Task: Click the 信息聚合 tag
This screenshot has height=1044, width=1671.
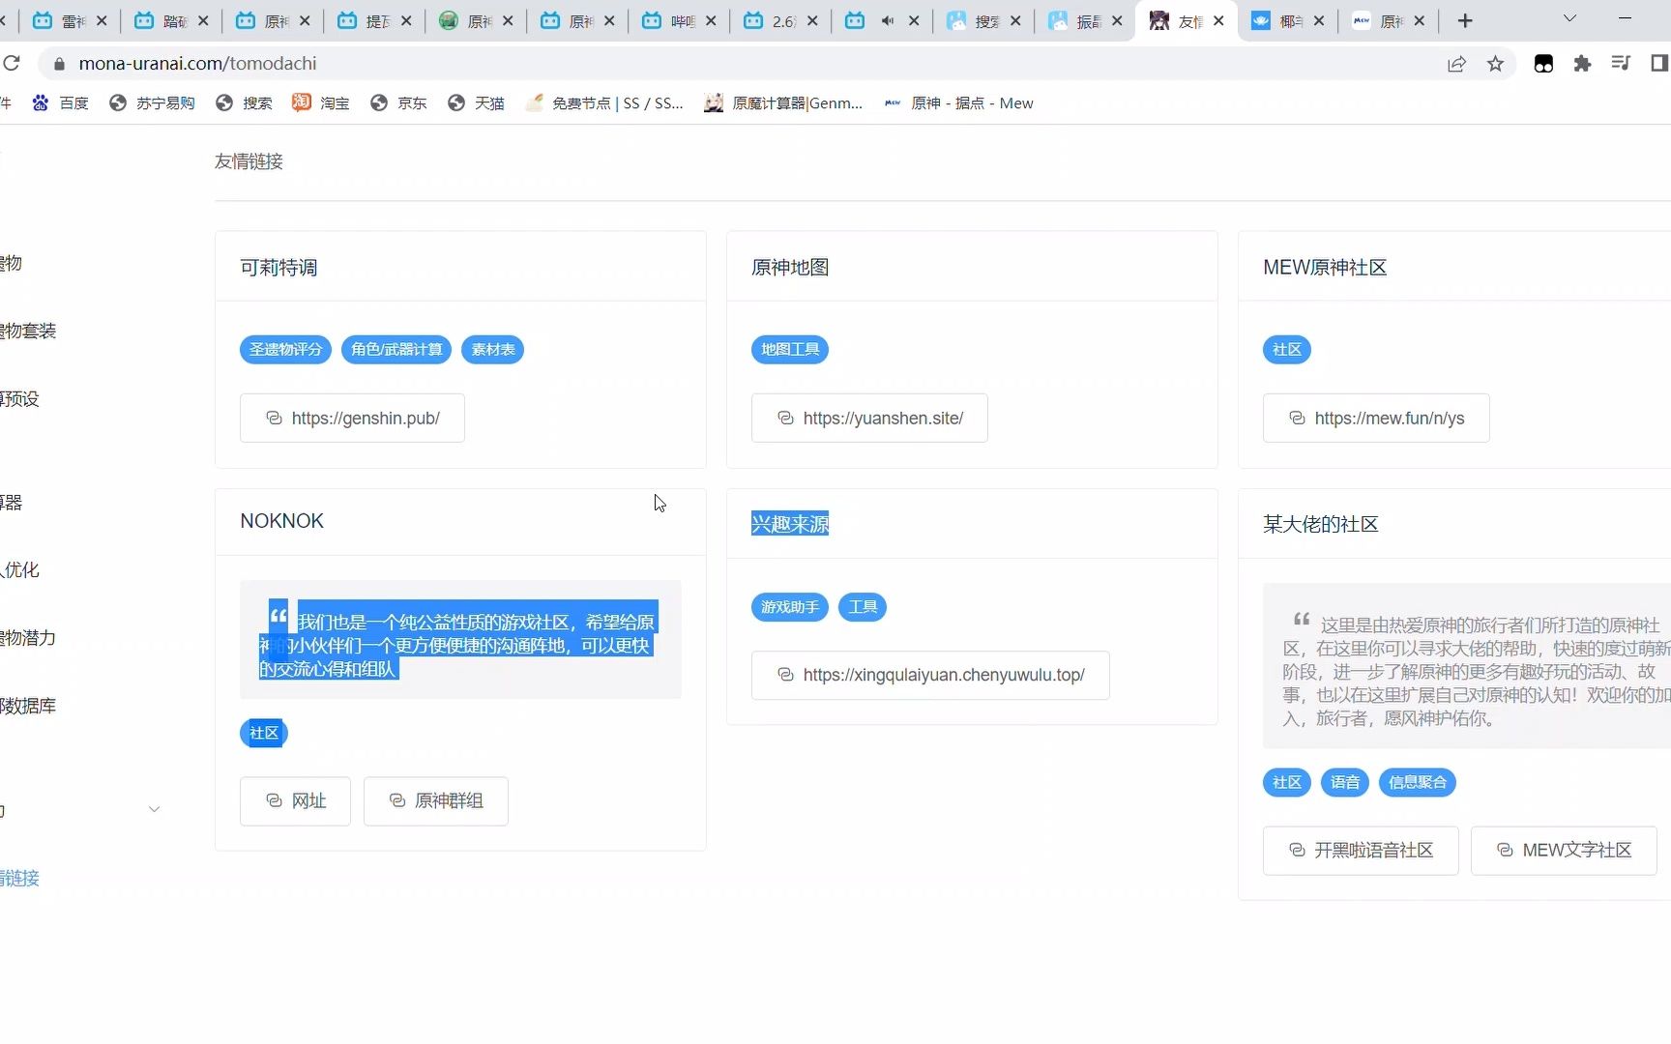Action: pyautogui.click(x=1417, y=782)
